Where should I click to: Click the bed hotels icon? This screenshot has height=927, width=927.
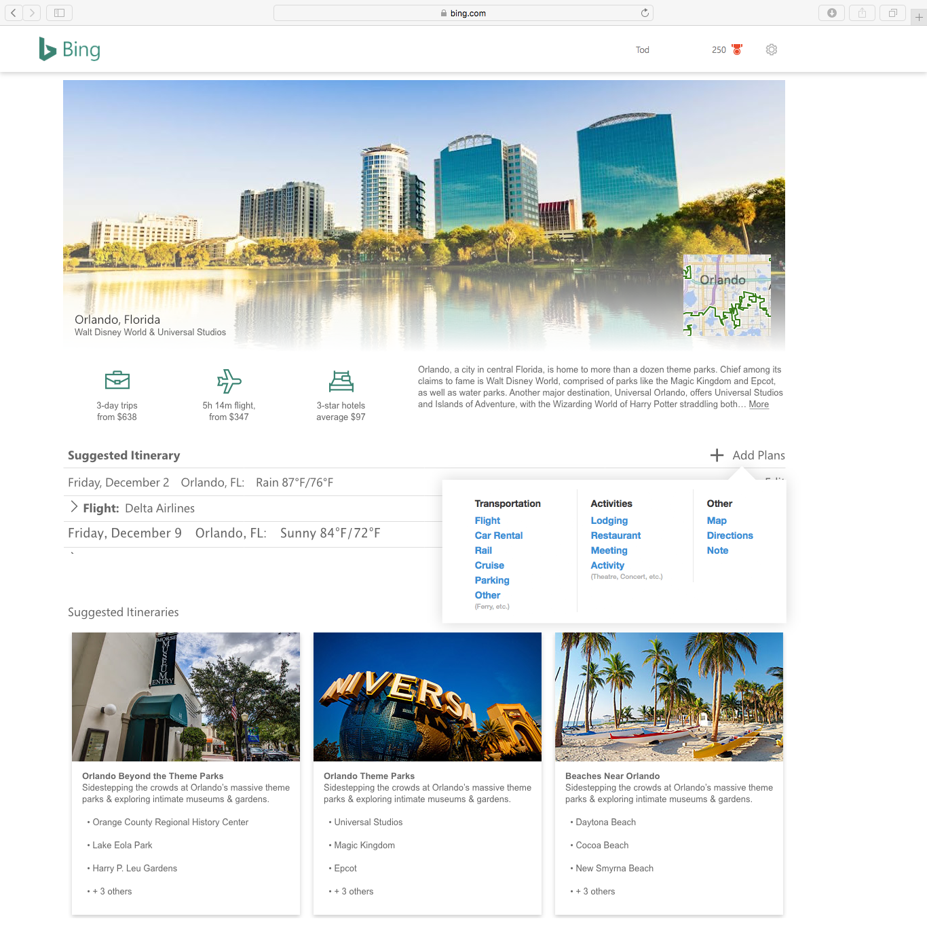pyautogui.click(x=341, y=381)
